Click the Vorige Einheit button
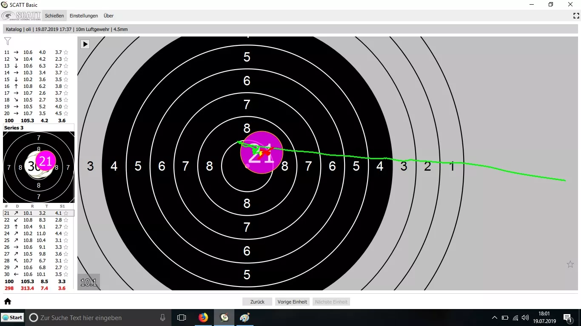Image resolution: width=581 pixels, height=326 pixels. pos(292,302)
